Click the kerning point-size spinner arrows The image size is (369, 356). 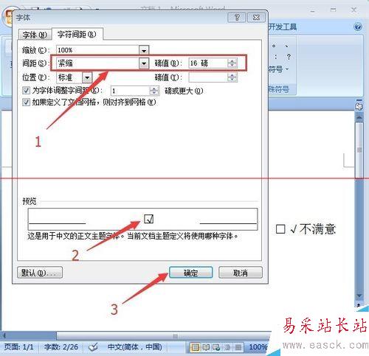154,91
